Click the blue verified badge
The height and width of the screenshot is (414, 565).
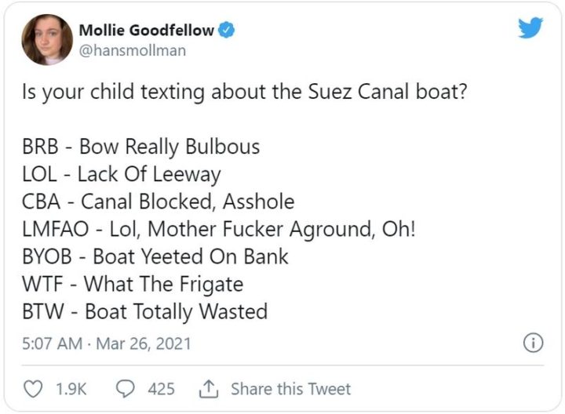(227, 31)
